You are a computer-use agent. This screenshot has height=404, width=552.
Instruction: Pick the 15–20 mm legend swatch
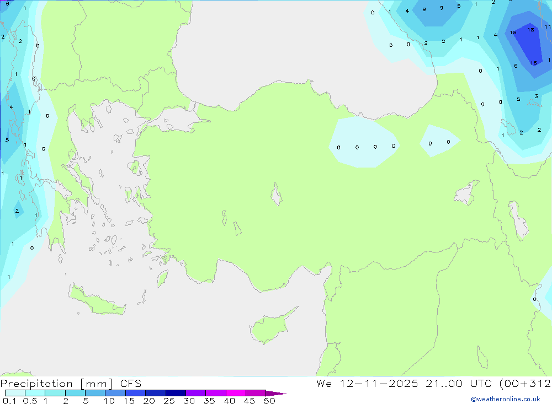click(x=135, y=393)
